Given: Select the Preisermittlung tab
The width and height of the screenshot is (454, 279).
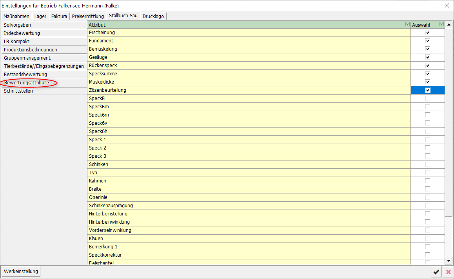Looking at the screenshot, I should (x=88, y=16).
